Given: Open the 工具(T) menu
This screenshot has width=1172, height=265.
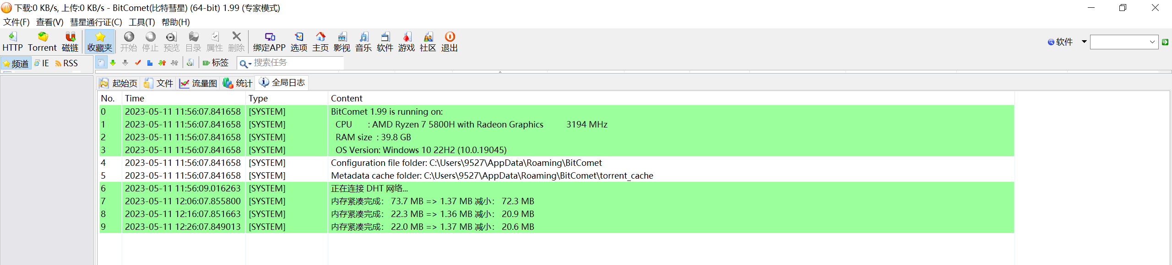Looking at the screenshot, I should (141, 22).
